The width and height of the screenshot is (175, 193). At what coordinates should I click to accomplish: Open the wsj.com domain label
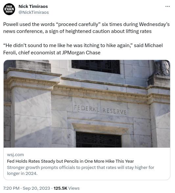(15, 154)
